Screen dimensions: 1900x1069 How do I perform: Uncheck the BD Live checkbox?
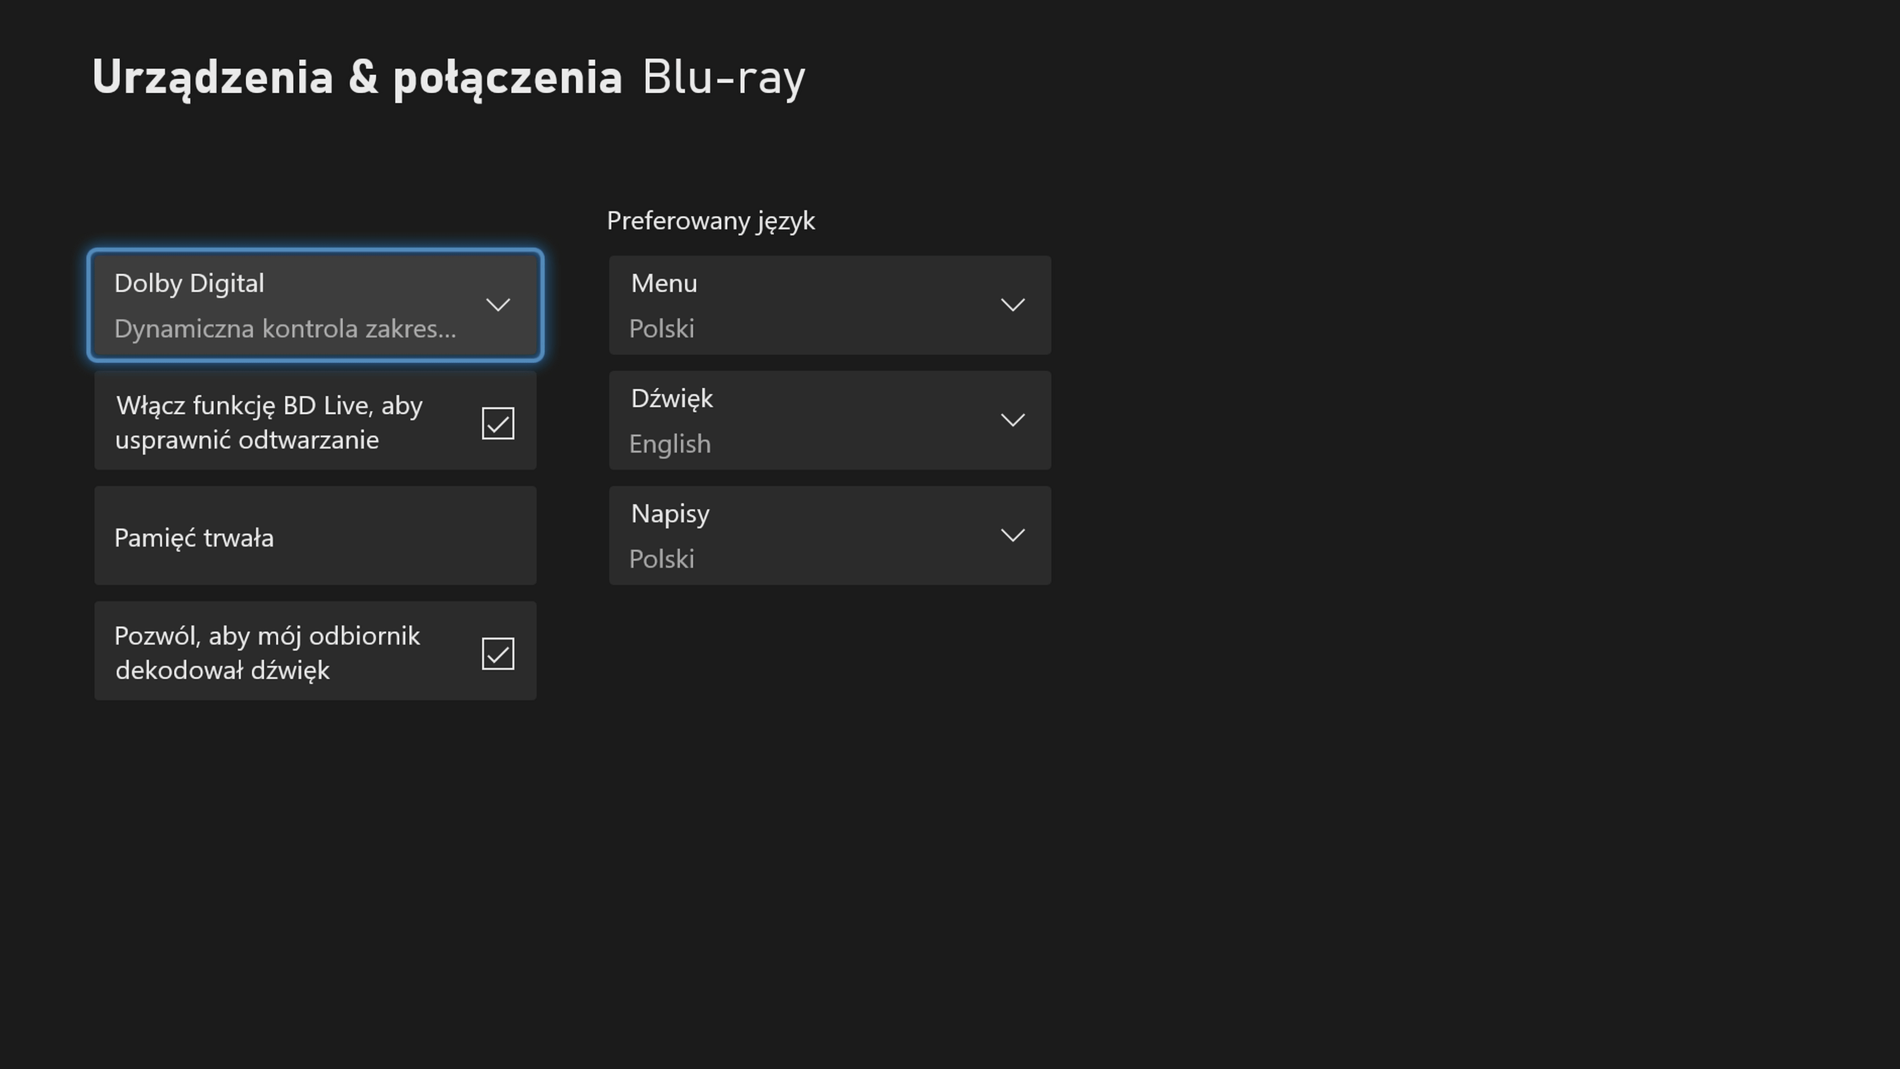click(x=497, y=423)
